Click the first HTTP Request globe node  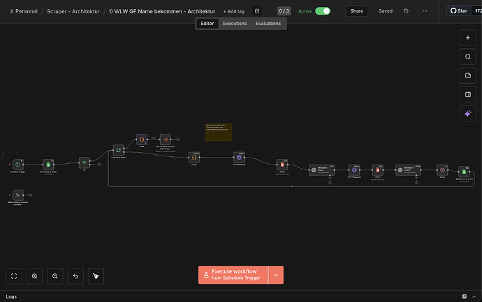pos(240,158)
